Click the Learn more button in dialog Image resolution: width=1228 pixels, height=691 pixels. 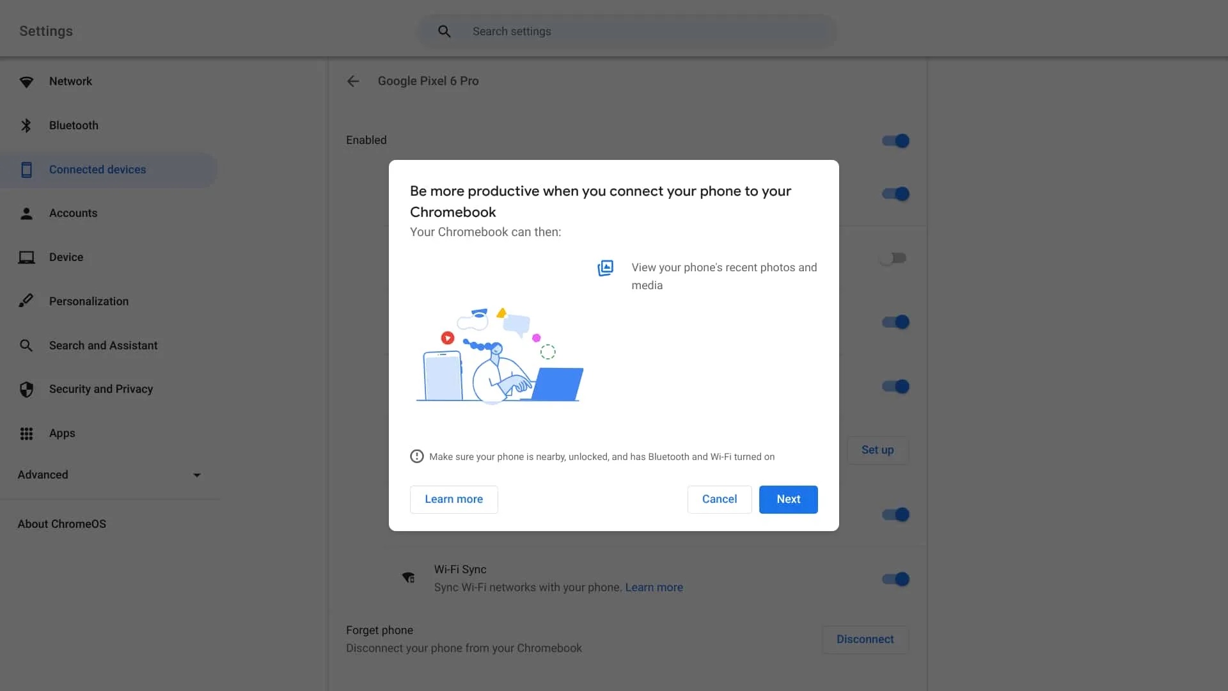[x=453, y=499]
